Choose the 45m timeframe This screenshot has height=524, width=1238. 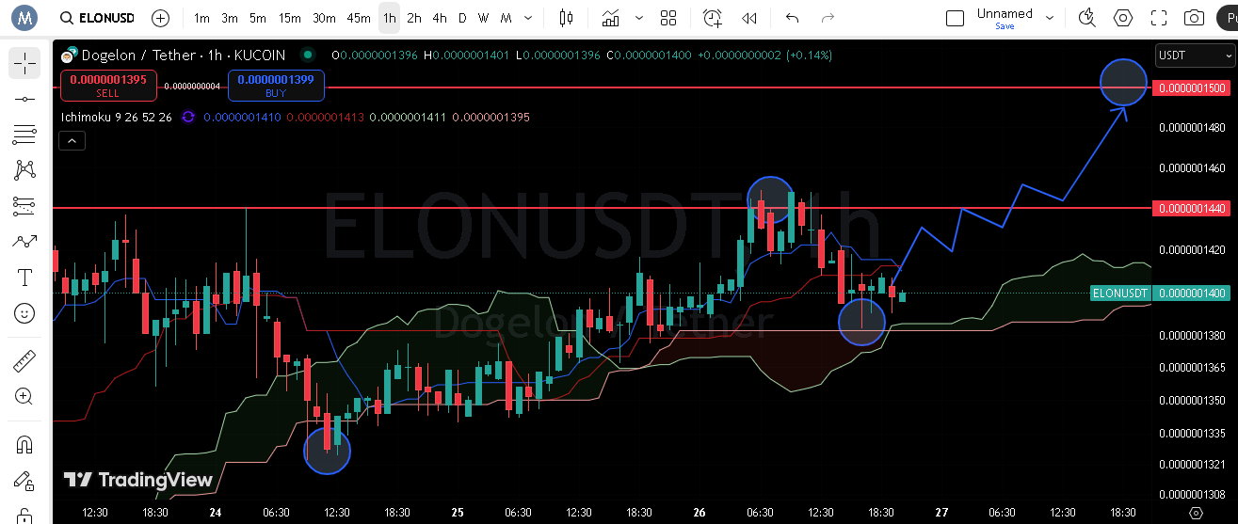tap(359, 18)
